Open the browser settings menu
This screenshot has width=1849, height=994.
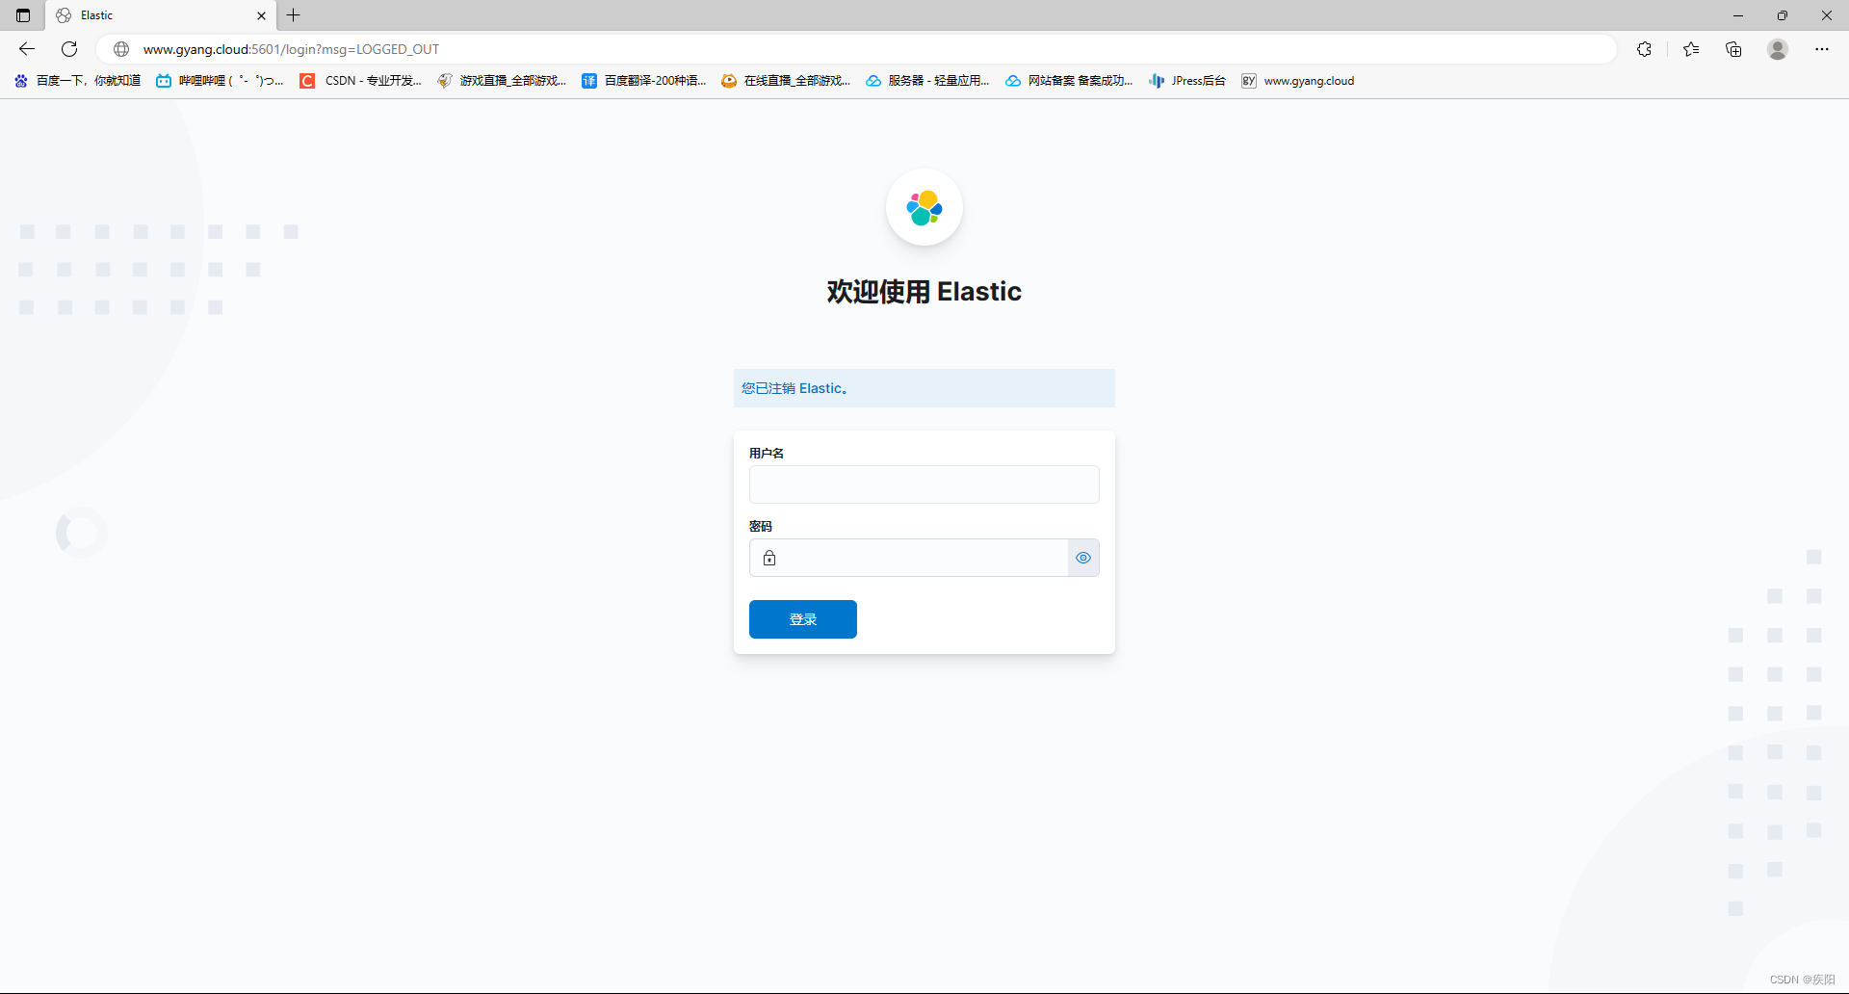(x=1822, y=48)
